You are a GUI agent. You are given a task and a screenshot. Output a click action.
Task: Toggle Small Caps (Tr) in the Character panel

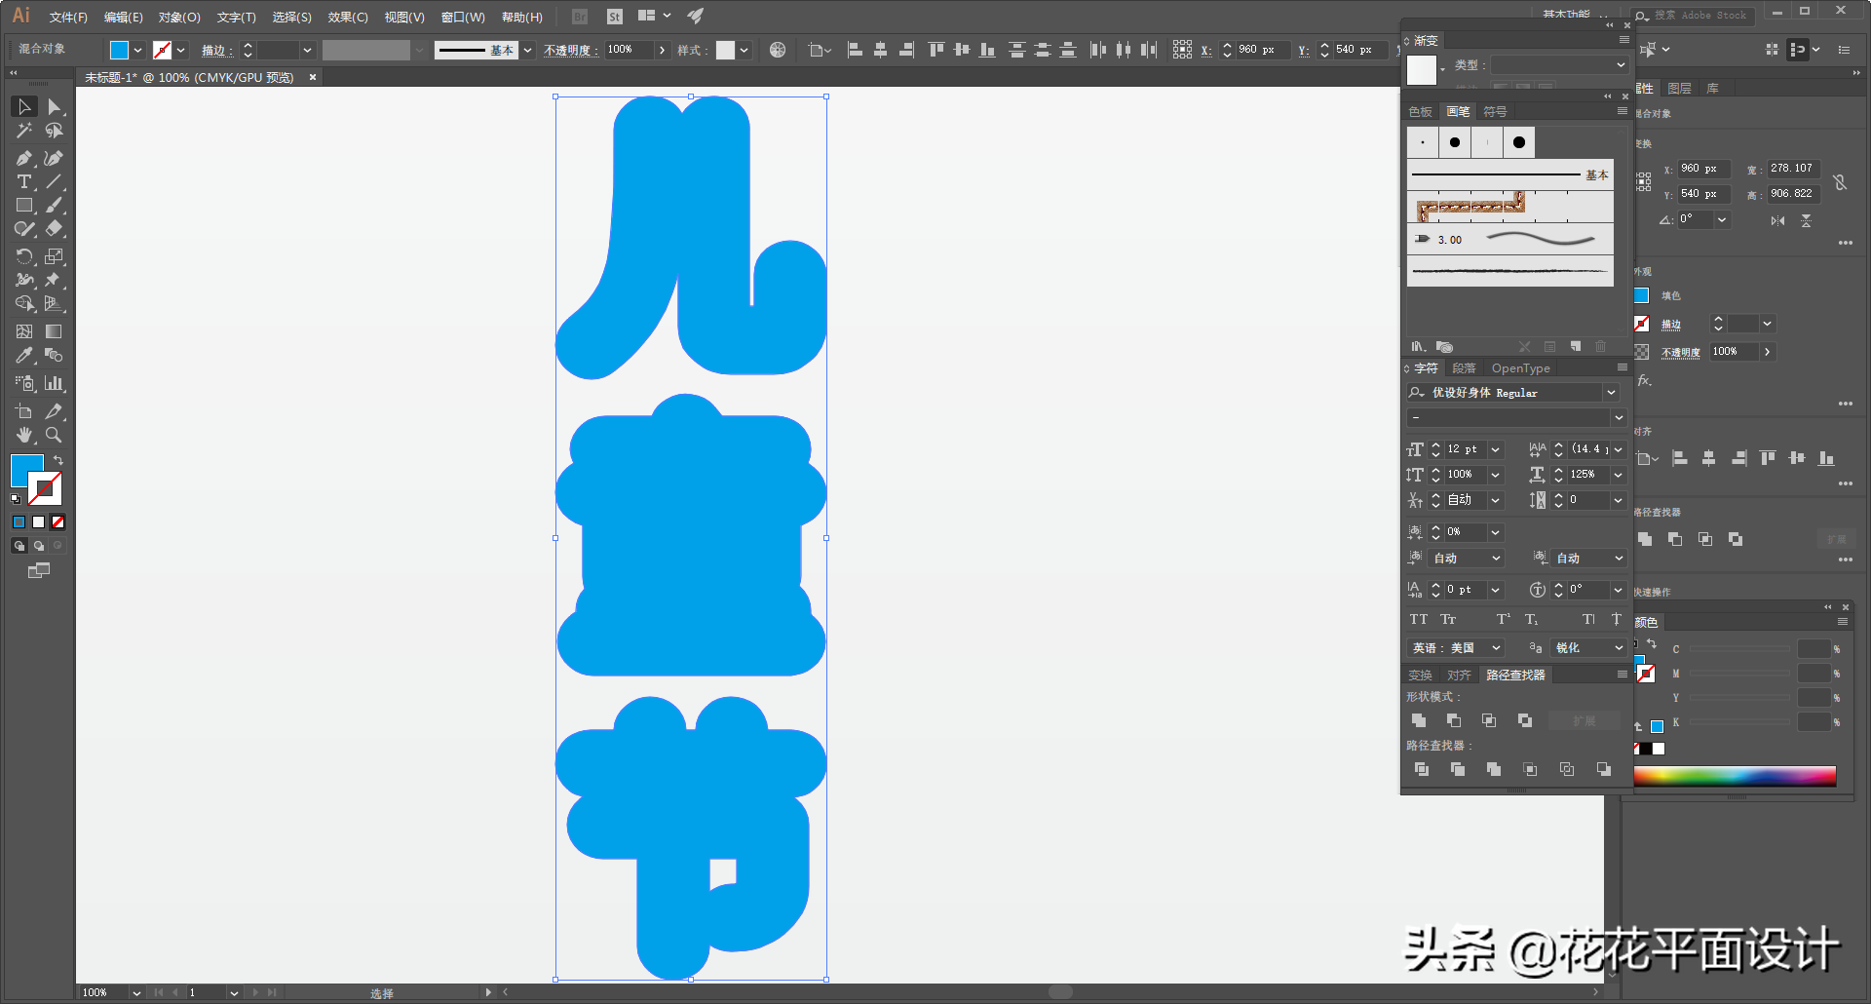point(1449,619)
